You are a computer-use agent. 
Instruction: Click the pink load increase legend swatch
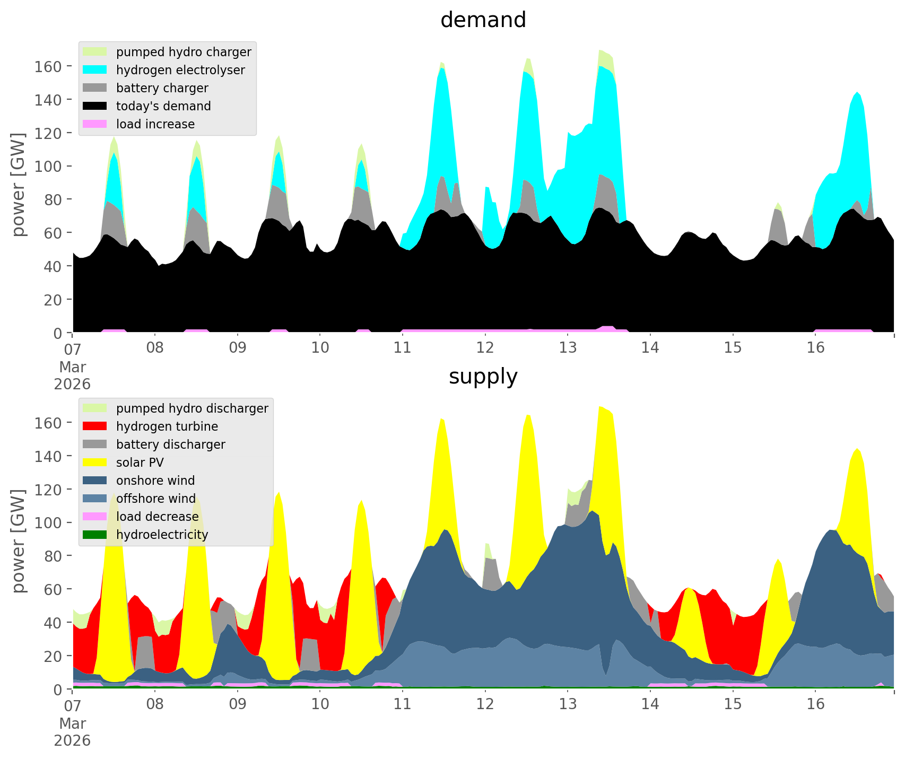[95, 124]
